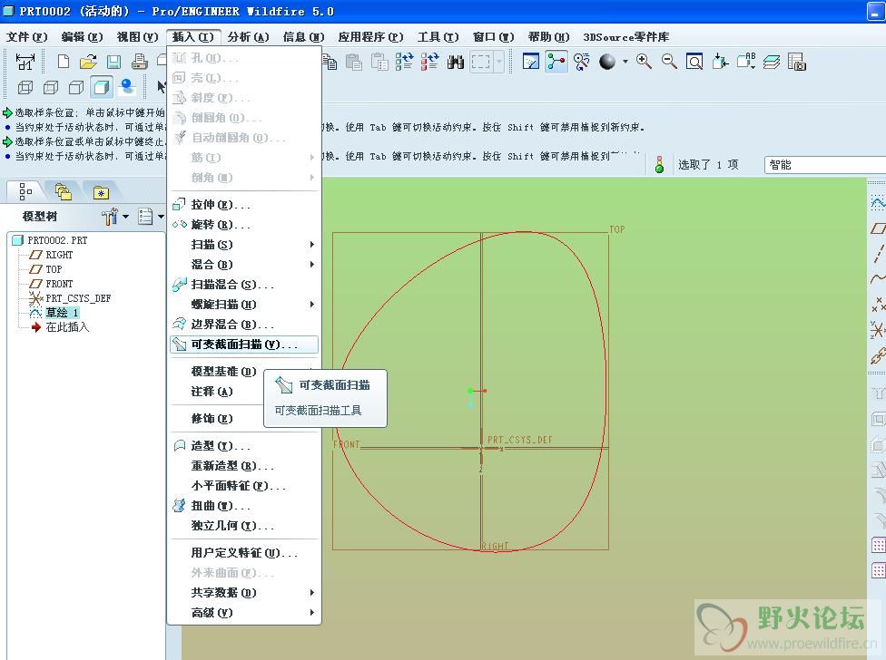Screen dimensions: 886x660
Task: Expand the 螺旋扫描 (Helical Sweep) submenu
Action: pyautogui.click(x=244, y=305)
